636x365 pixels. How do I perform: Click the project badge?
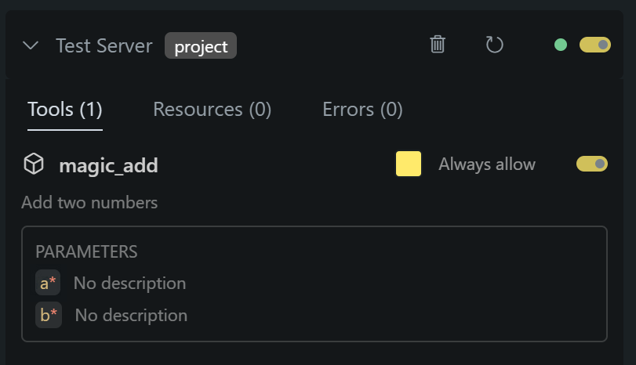pyautogui.click(x=201, y=46)
